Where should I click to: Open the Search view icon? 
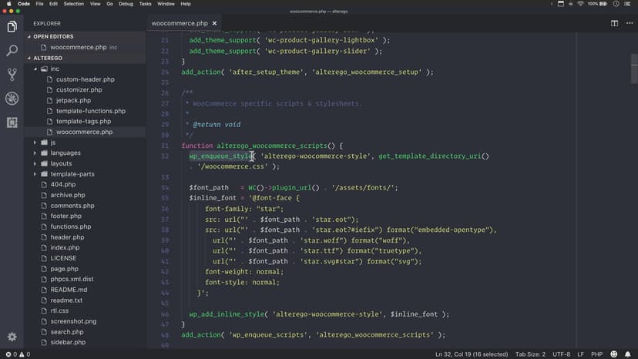pyautogui.click(x=12, y=51)
